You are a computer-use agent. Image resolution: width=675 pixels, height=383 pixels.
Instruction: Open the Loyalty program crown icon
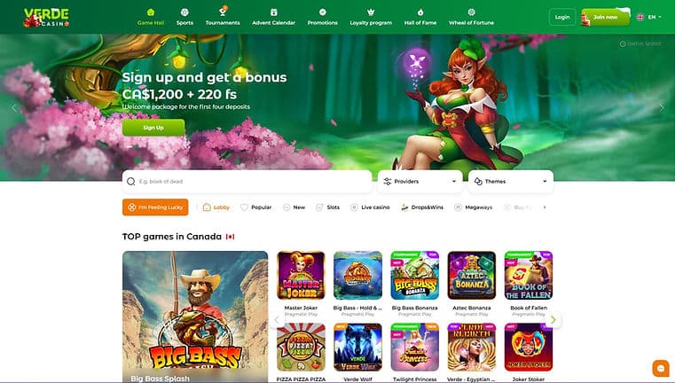pyautogui.click(x=371, y=12)
